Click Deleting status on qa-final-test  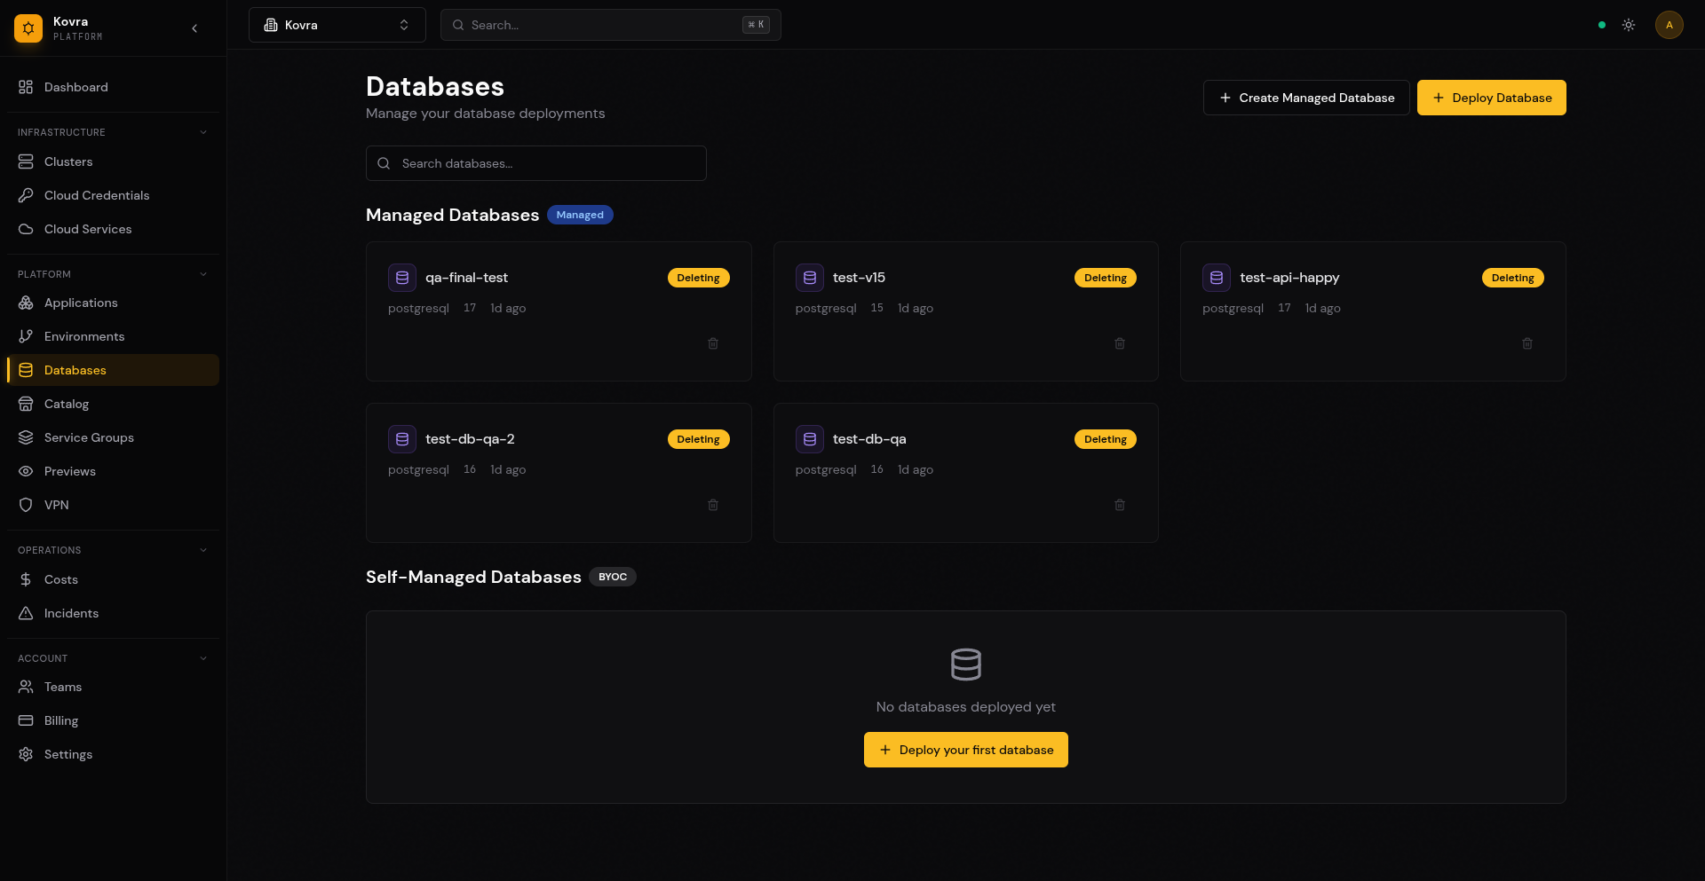click(x=699, y=278)
